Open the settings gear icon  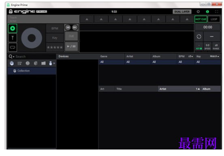[198, 12]
